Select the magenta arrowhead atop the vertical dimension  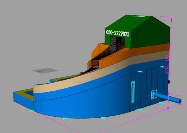(171, 20)
